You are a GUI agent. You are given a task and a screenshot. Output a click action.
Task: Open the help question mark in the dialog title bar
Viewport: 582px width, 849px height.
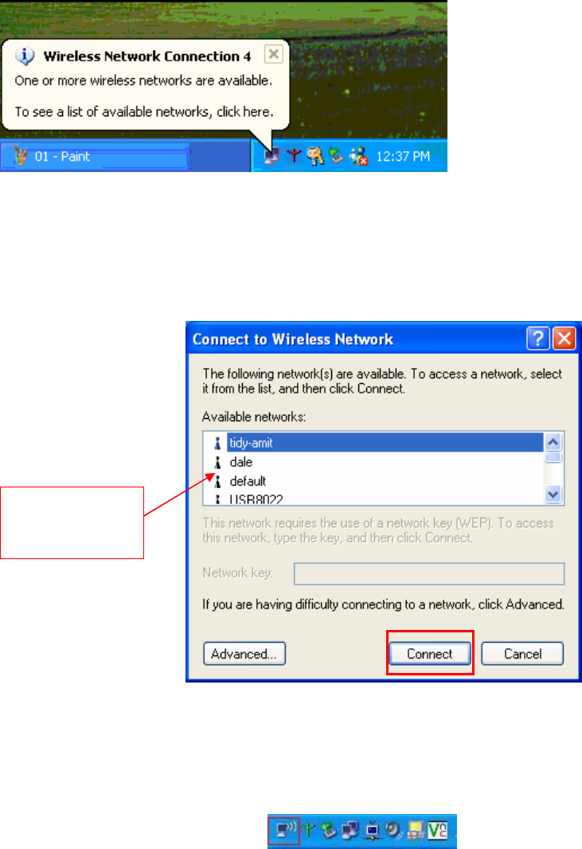click(537, 339)
